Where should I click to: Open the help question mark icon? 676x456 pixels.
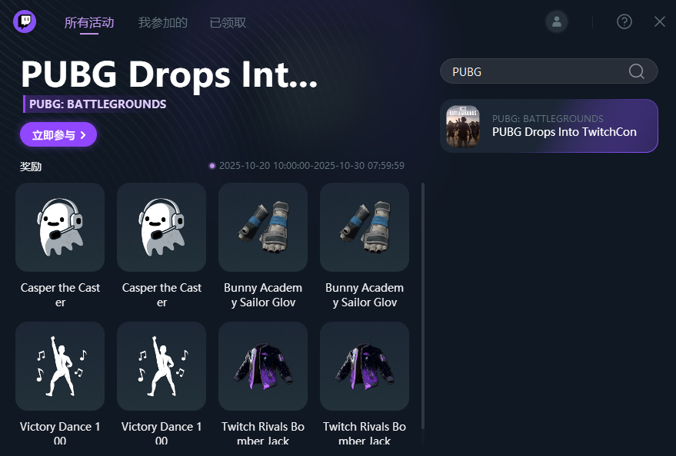coord(624,21)
